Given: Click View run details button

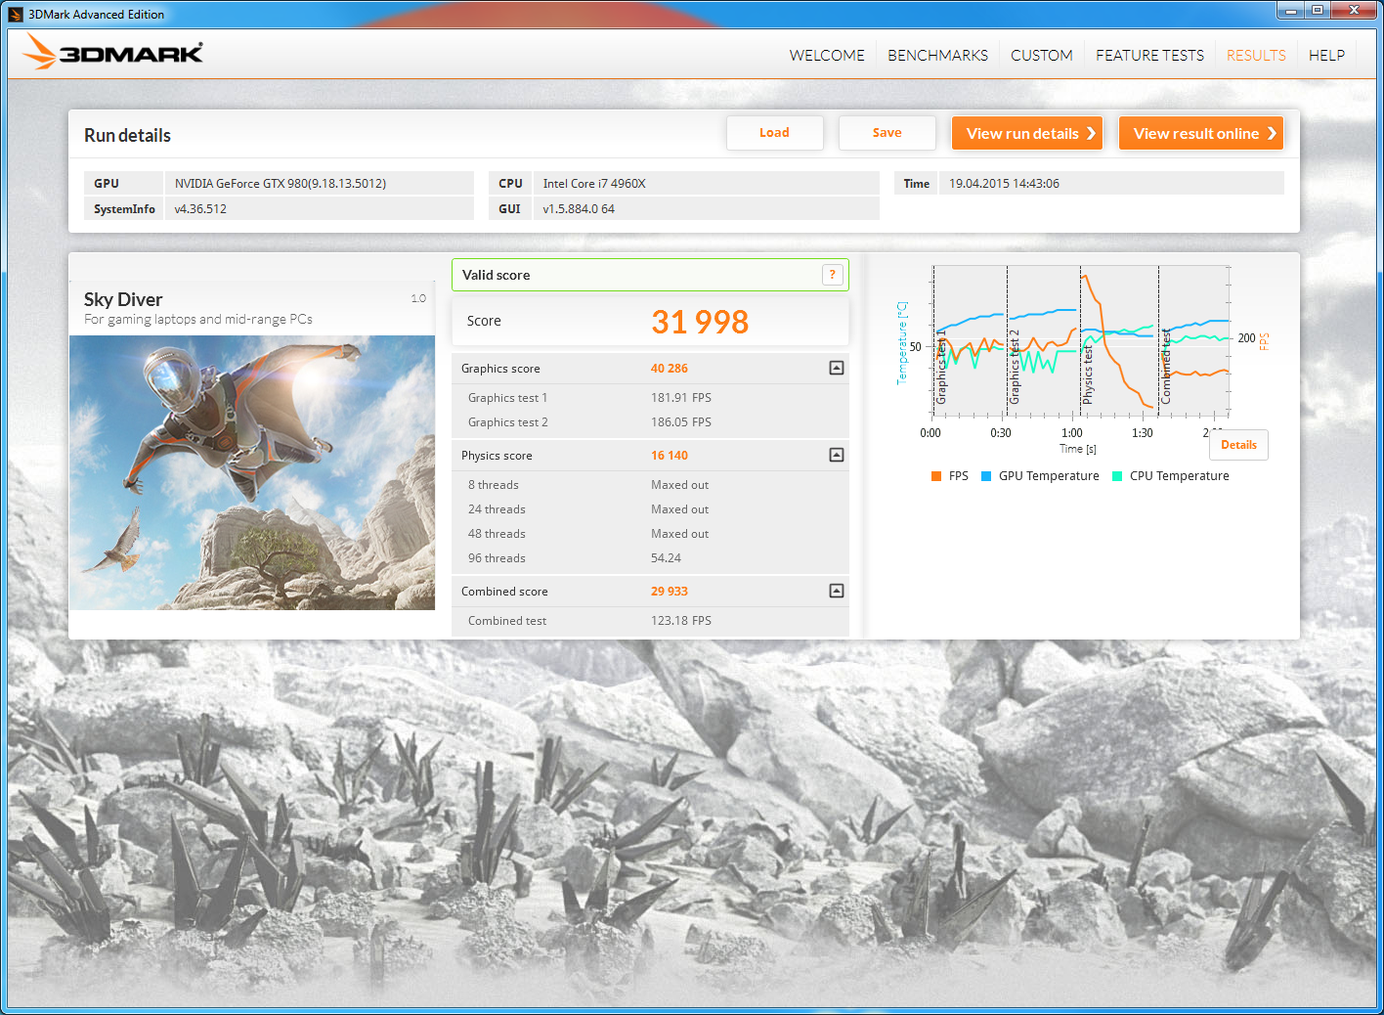Looking at the screenshot, I should click(1027, 134).
